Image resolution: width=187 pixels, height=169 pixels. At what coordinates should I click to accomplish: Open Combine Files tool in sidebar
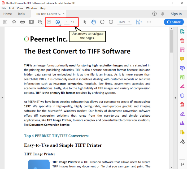coord(182,68)
